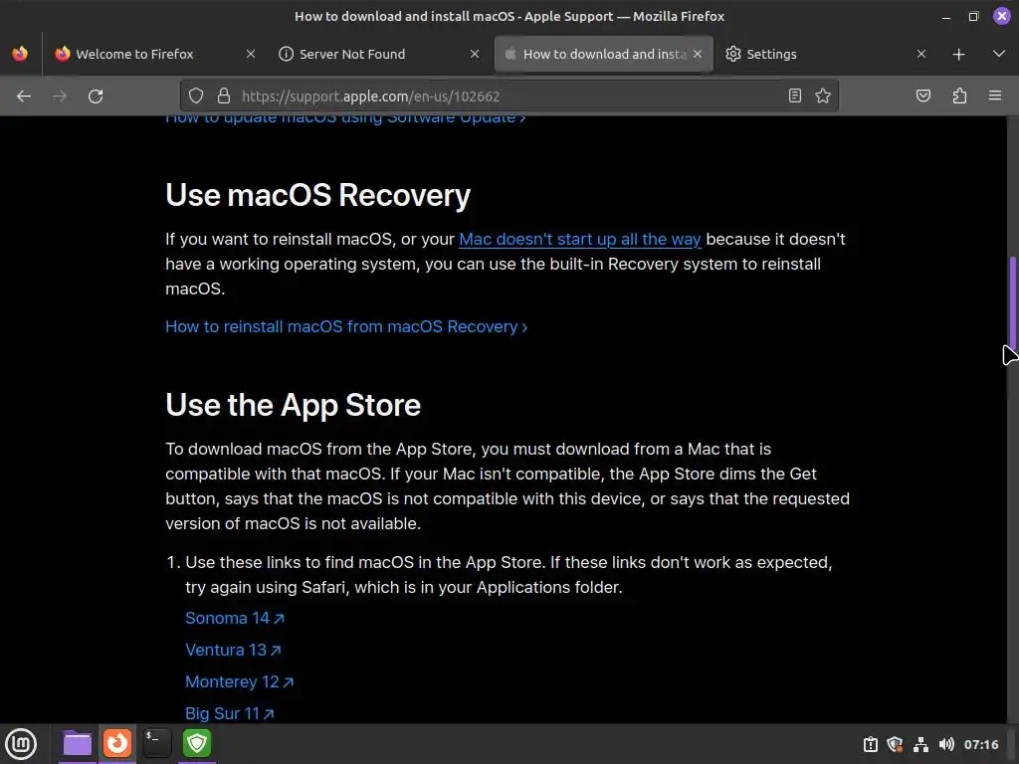
Task: Open the update manager shield tray icon
Action: (895, 744)
